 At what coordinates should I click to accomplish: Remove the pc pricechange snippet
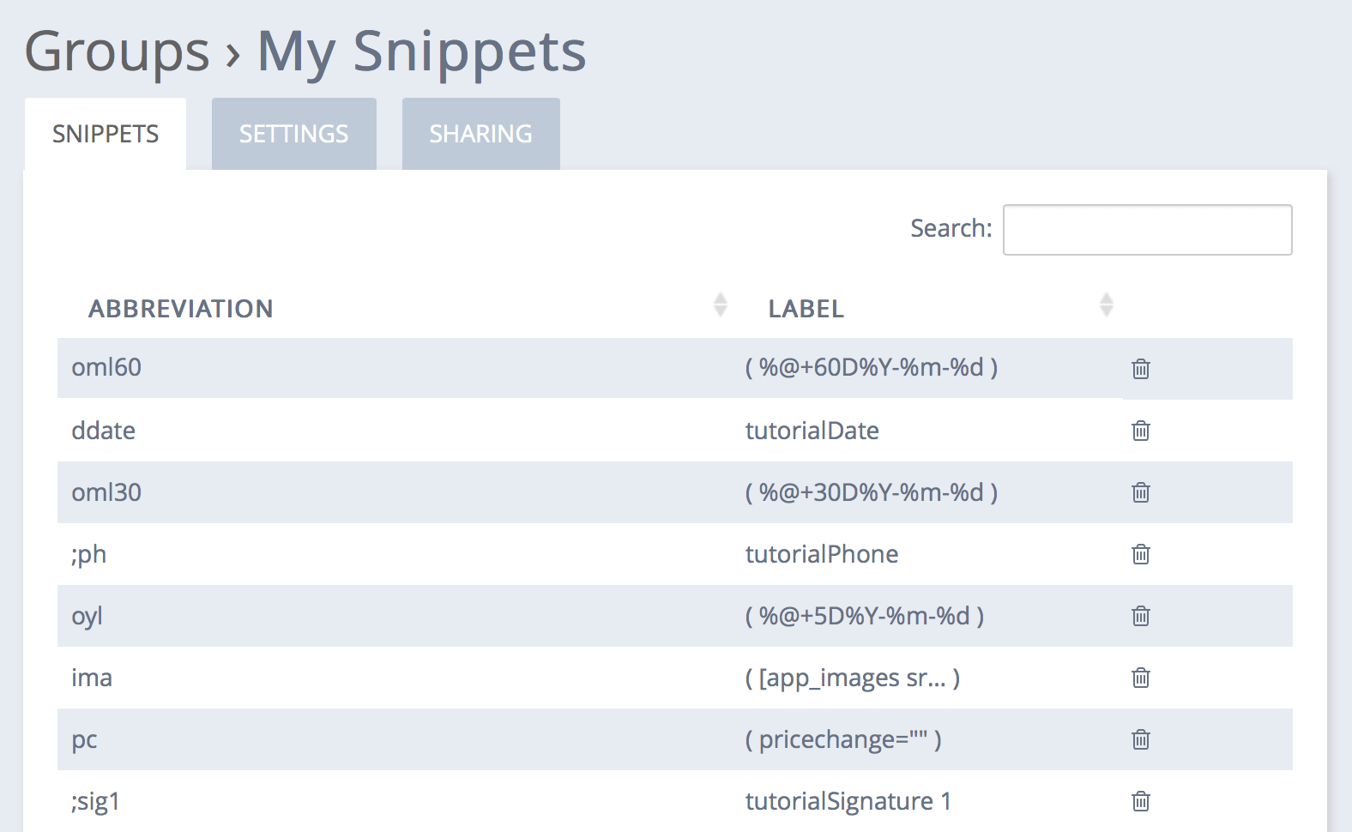tap(1140, 739)
